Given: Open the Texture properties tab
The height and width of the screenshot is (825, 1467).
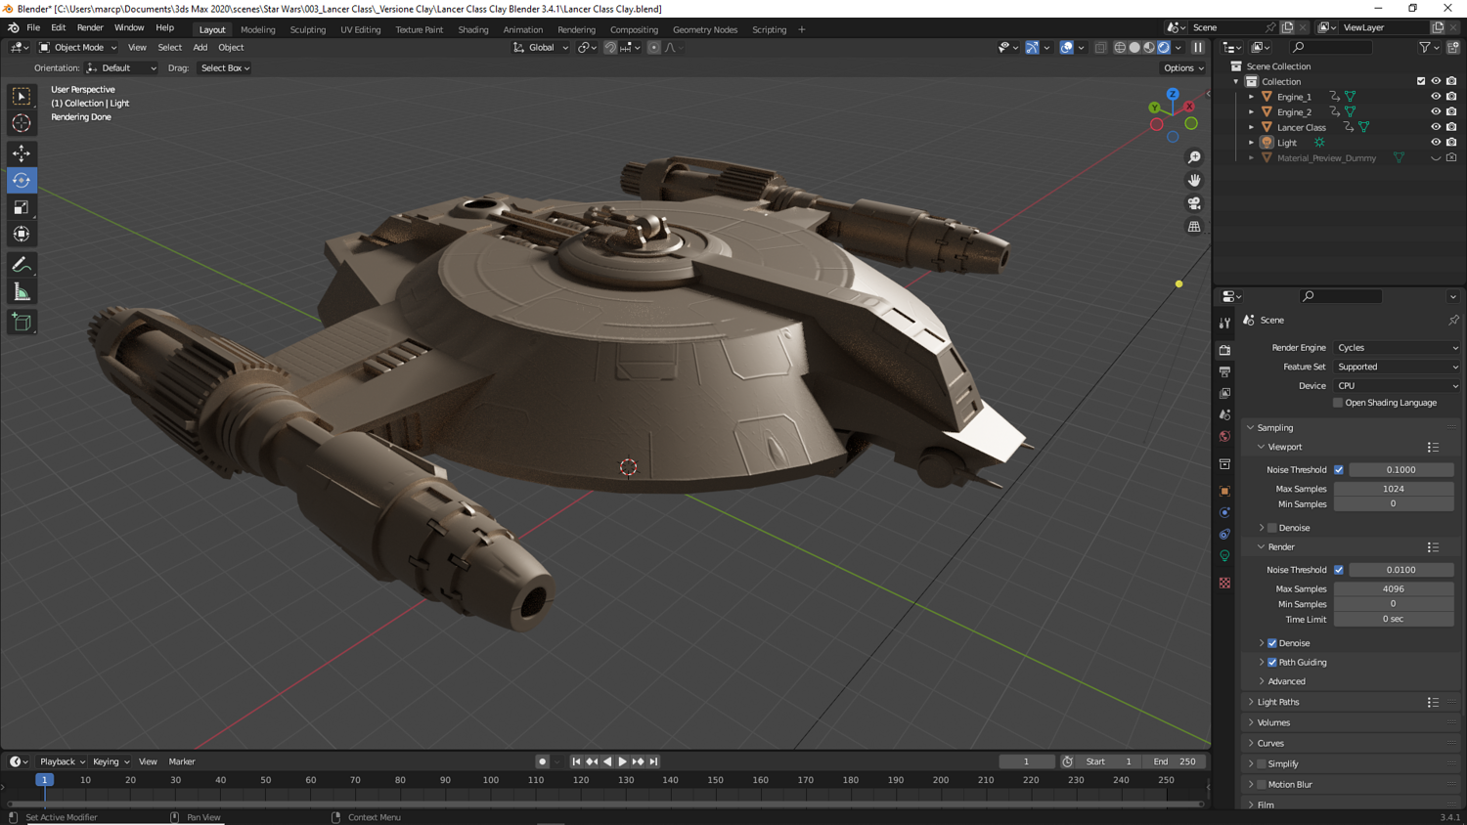Looking at the screenshot, I should (x=1224, y=583).
